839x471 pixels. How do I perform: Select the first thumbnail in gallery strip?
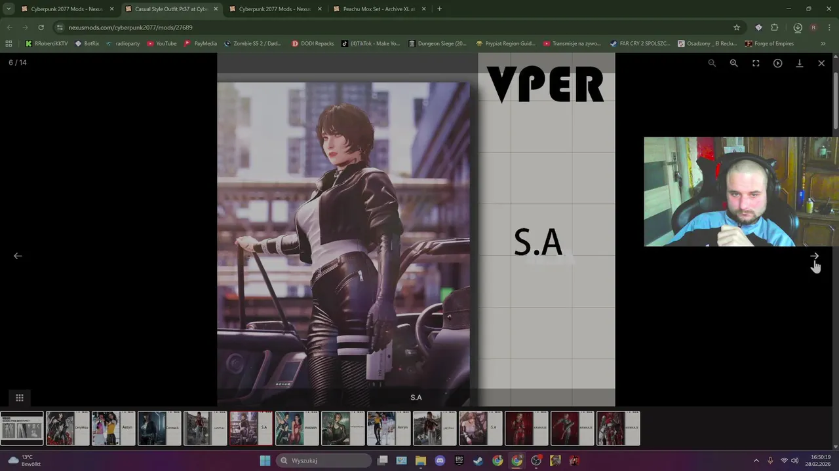(22, 428)
